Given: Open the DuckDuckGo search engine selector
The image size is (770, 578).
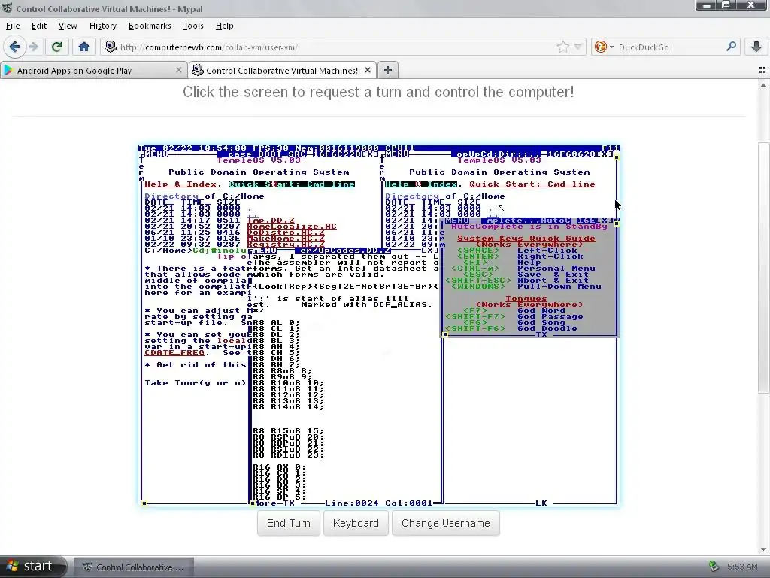Looking at the screenshot, I should pos(604,47).
